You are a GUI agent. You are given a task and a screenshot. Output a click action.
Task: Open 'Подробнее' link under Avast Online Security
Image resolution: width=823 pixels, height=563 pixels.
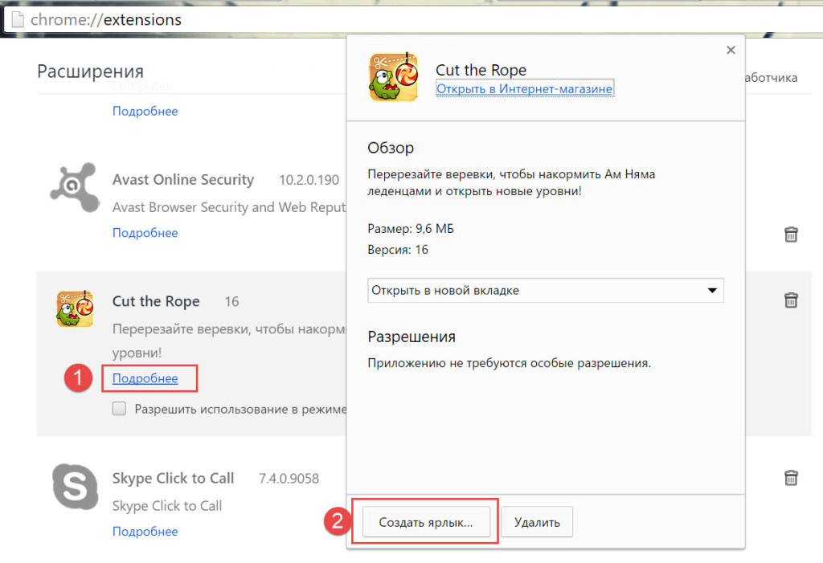pyautogui.click(x=145, y=232)
